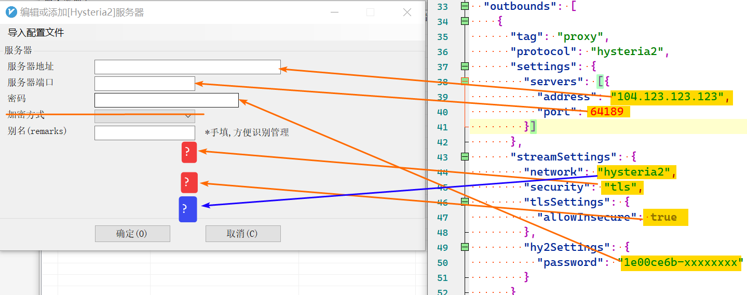
Task: Select the 密码 input field
Action: click(166, 100)
